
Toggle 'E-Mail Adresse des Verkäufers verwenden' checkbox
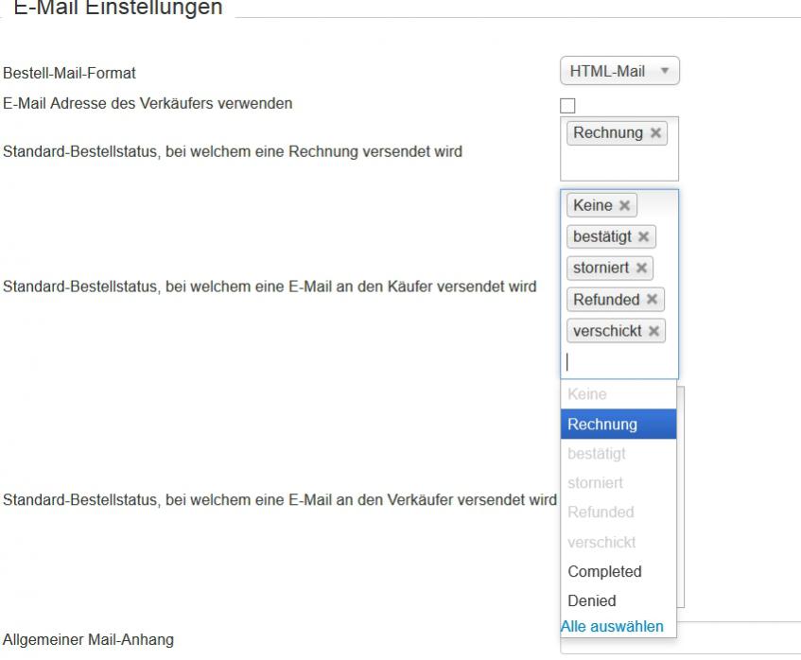click(568, 105)
